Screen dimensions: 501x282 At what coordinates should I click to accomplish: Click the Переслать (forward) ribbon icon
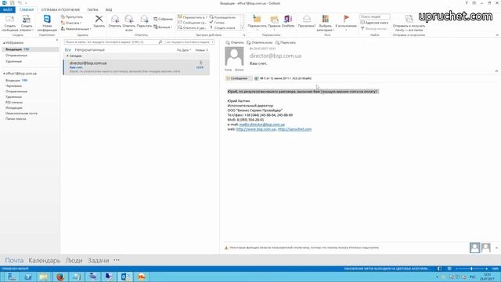tap(144, 19)
